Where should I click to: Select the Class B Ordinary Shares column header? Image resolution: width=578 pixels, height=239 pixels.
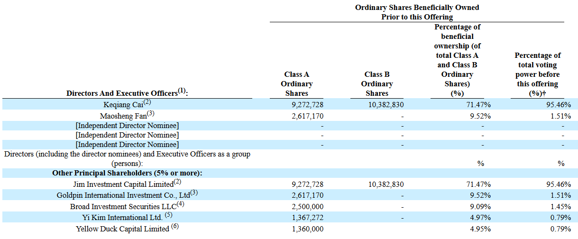coord(377,84)
